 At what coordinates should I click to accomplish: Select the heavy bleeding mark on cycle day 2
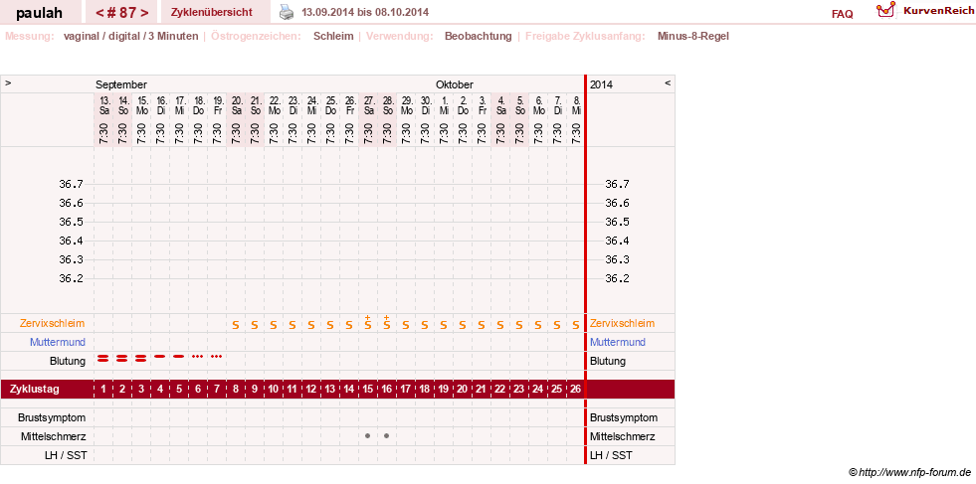click(x=122, y=358)
